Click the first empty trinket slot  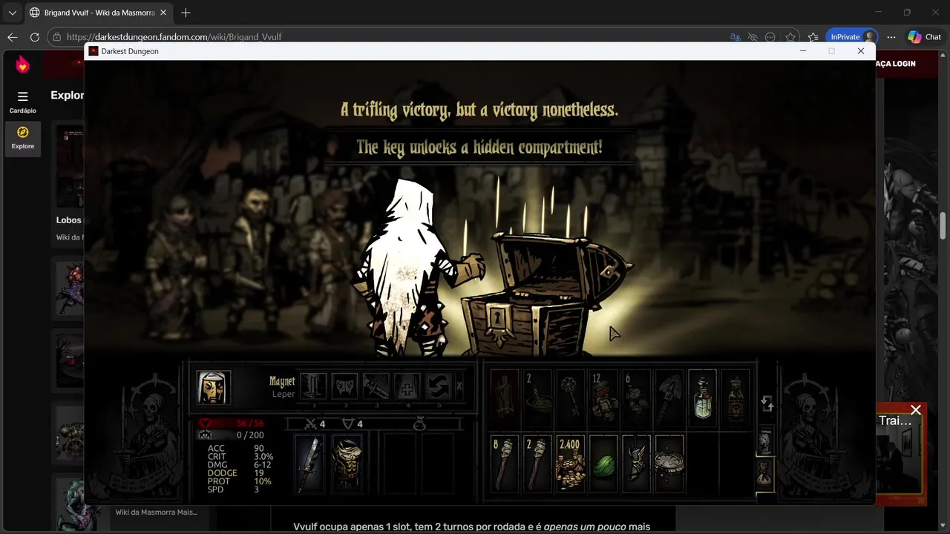coord(399,463)
